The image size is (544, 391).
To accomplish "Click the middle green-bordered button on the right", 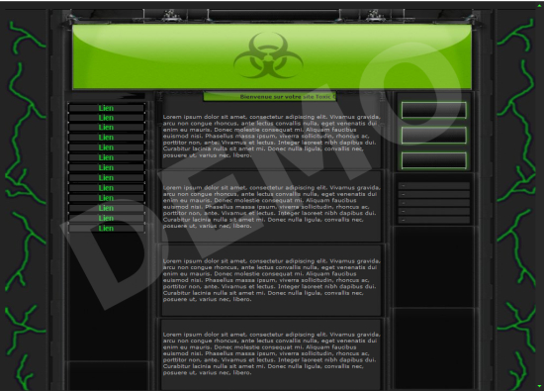I will coord(433,135).
